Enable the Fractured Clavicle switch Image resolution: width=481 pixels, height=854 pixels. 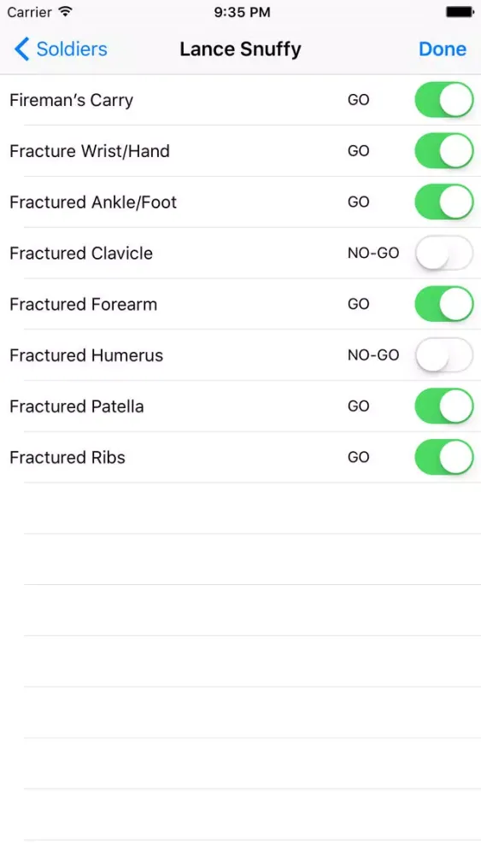[x=444, y=253]
